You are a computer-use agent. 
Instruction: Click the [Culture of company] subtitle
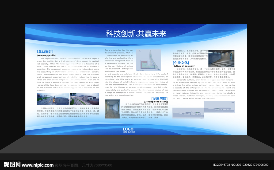click(184, 66)
